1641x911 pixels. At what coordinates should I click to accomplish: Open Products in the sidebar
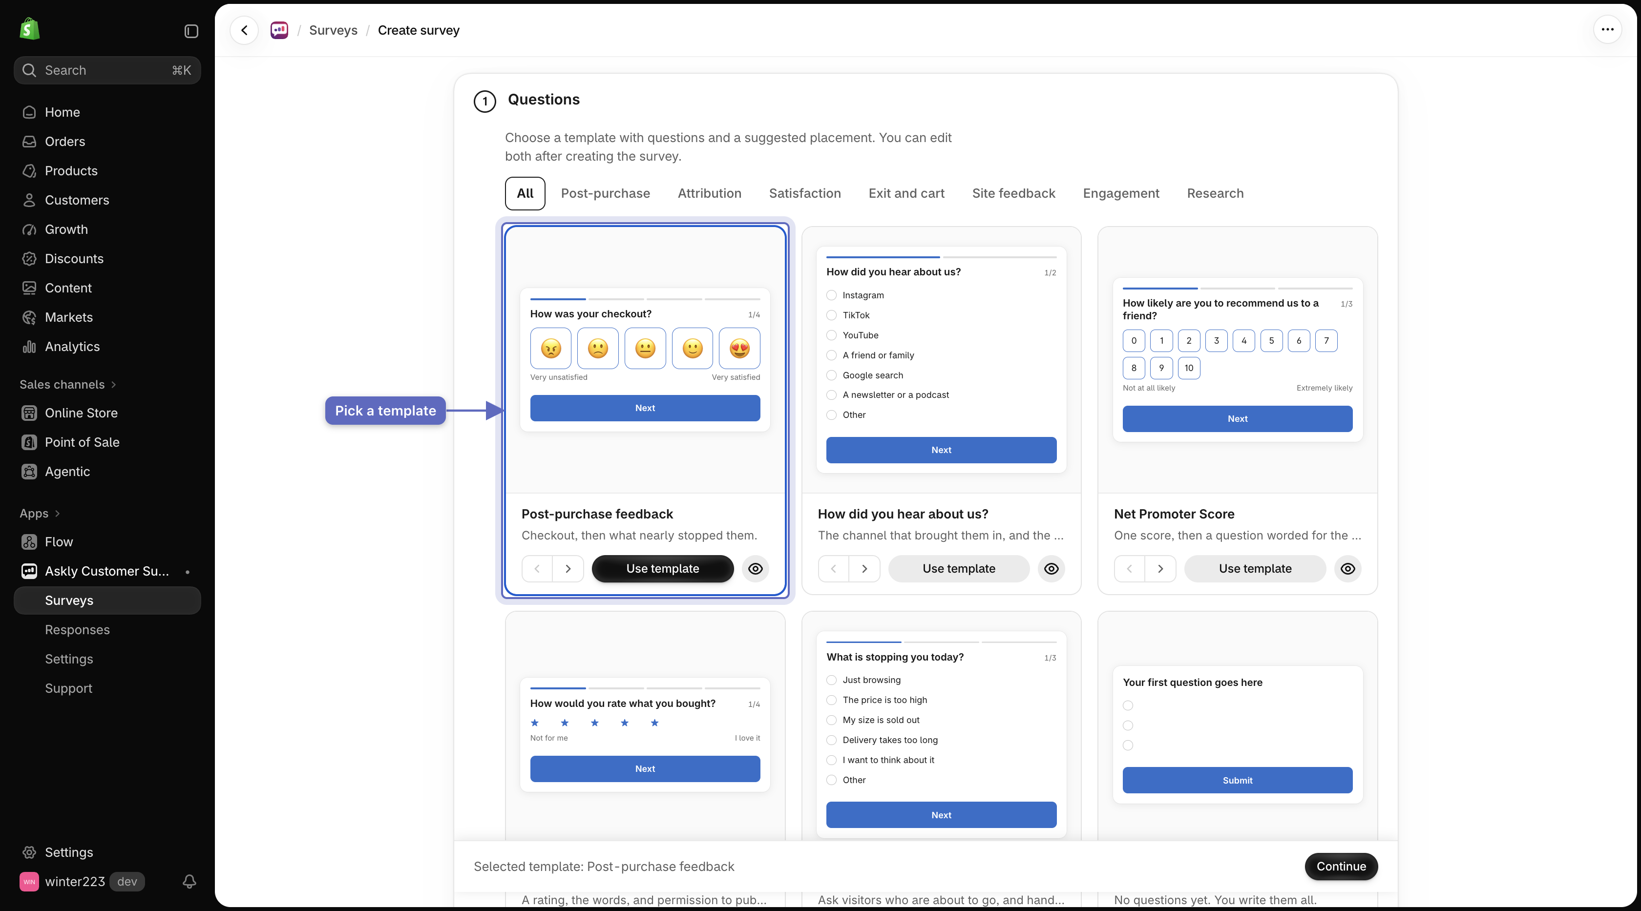pos(107,170)
